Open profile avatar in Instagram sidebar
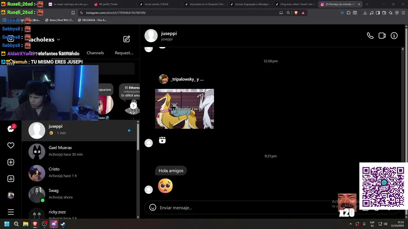 click(x=11, y=195)
